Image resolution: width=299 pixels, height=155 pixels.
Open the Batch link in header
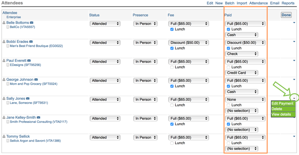tap(229, 3)
